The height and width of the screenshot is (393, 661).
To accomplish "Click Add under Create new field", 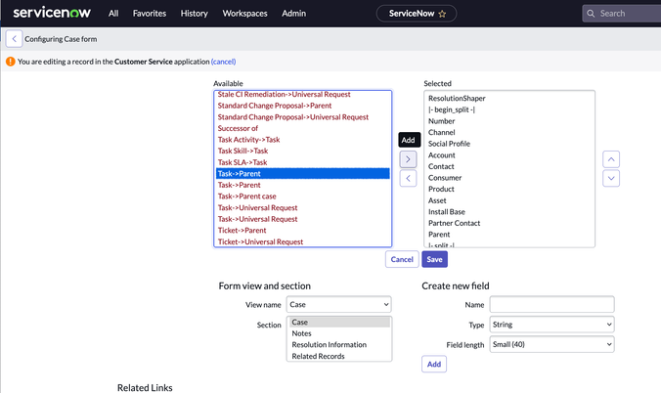I will coord(434,365).
